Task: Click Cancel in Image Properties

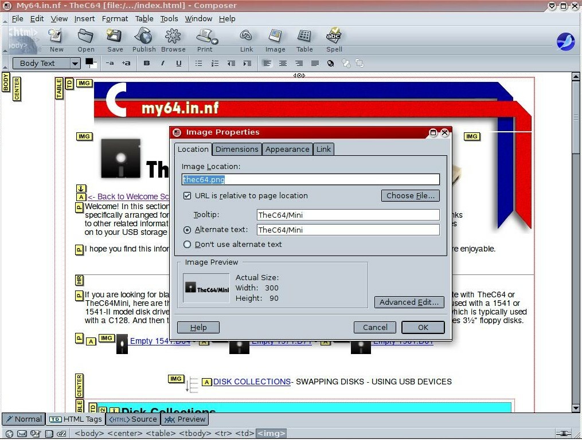Action: coord(375,327)
